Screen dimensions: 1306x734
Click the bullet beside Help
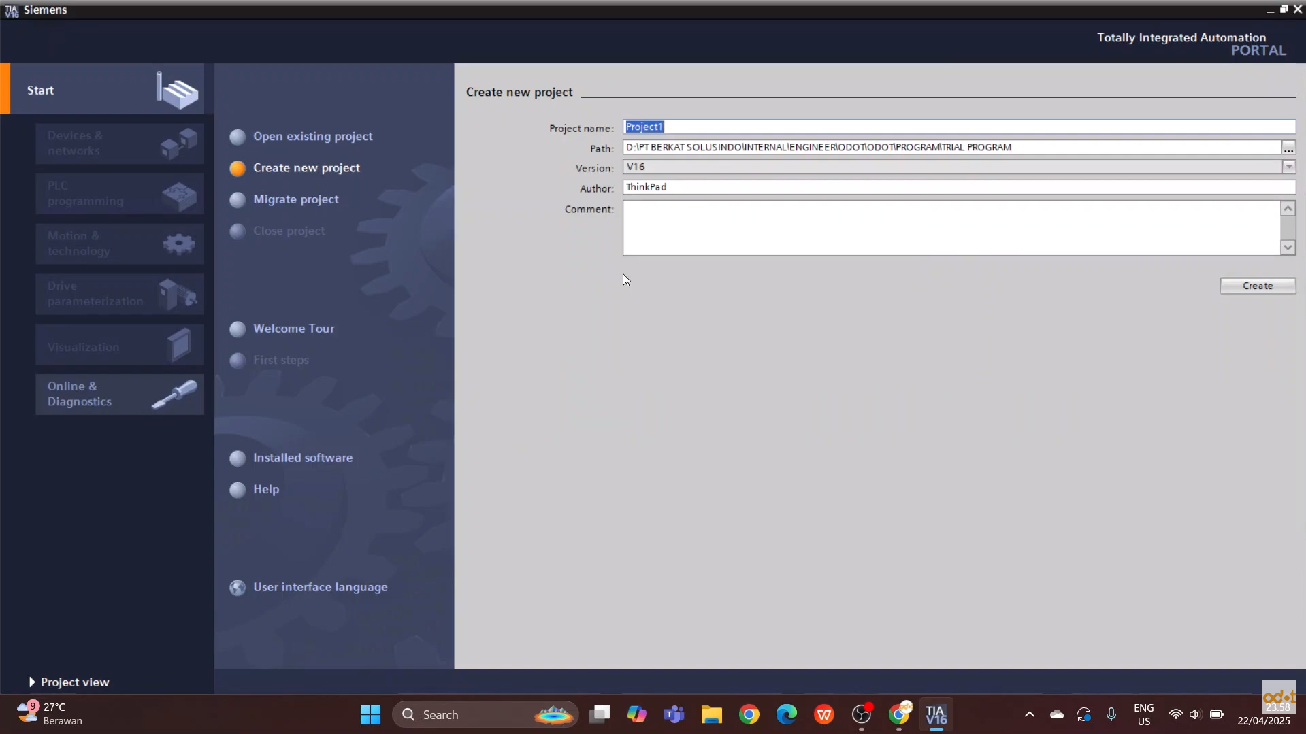[238, 490]
